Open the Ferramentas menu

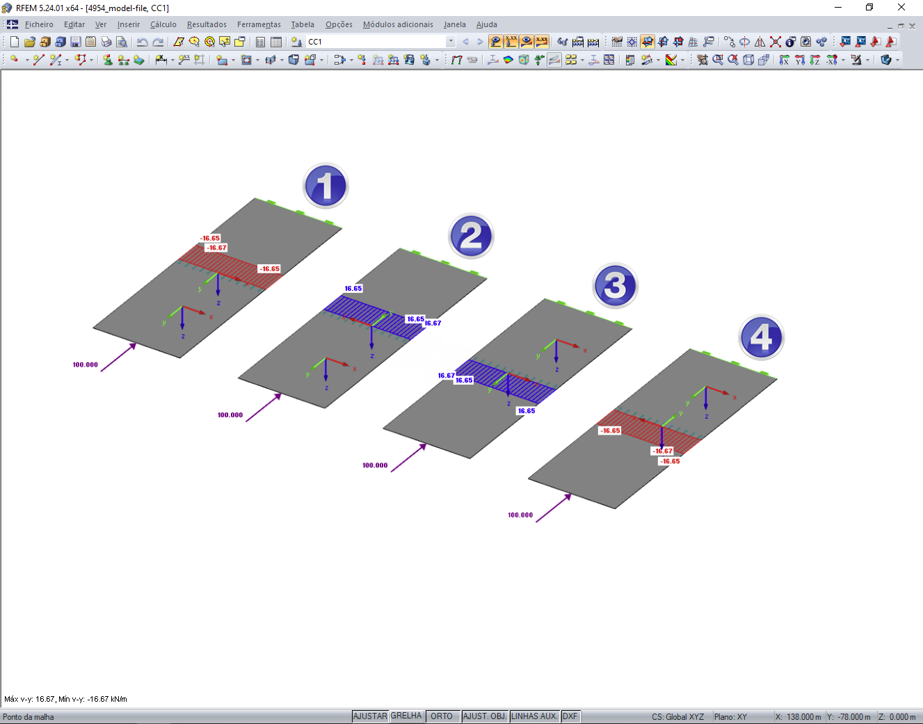259,24
